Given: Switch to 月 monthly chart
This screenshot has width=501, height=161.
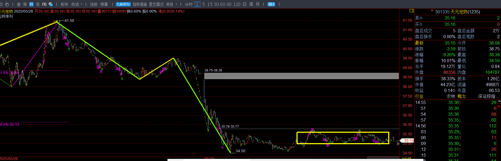Looking at the screenshot, I should coord(258,4).
